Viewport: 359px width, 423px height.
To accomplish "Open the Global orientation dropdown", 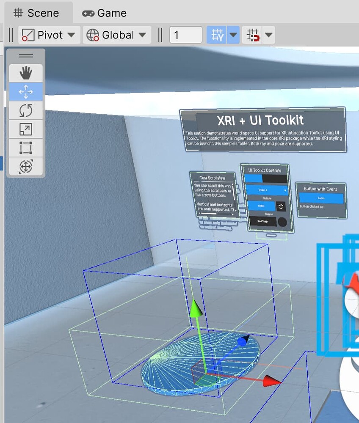I will coord(116,35).
